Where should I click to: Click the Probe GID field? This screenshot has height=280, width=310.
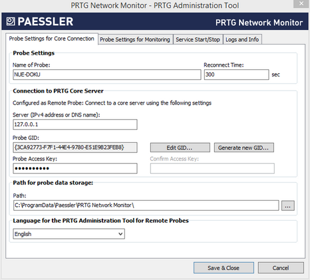(x=75, y=148)
